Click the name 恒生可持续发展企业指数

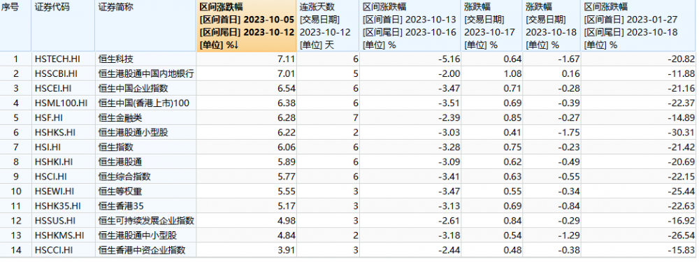[x=146, y=221]
